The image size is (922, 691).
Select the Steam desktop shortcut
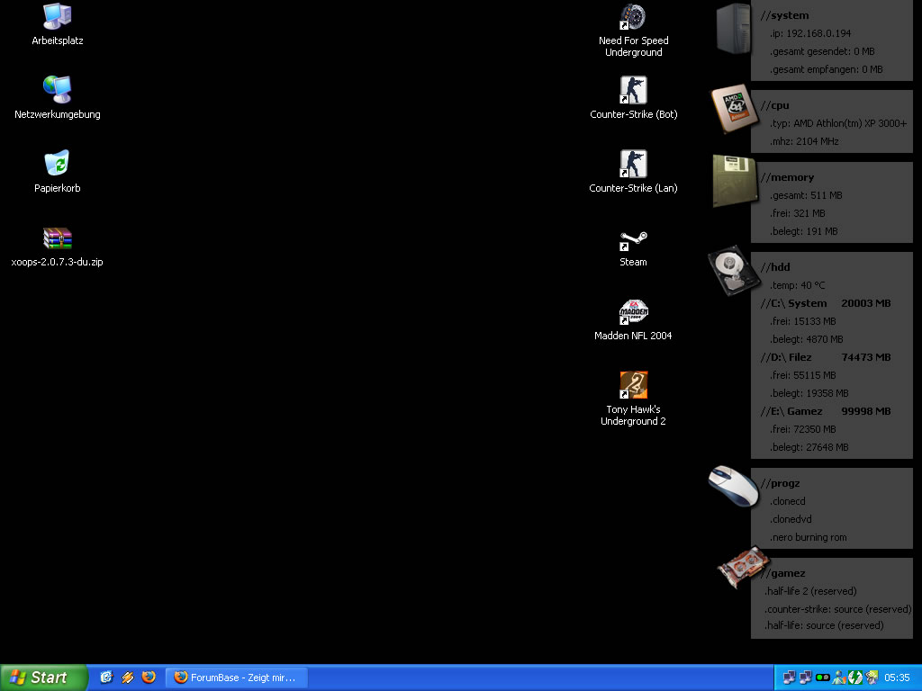click(633, 248)
